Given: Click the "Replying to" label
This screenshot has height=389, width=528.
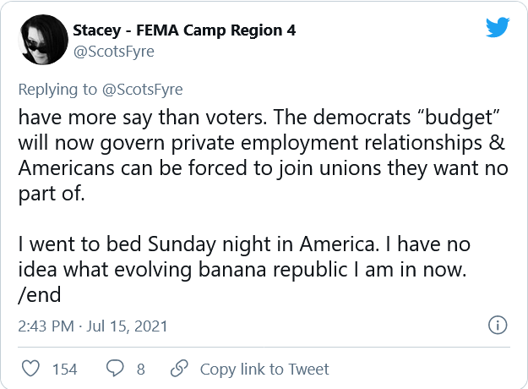Looking at the screenshot, I should (x=54, y=89).
